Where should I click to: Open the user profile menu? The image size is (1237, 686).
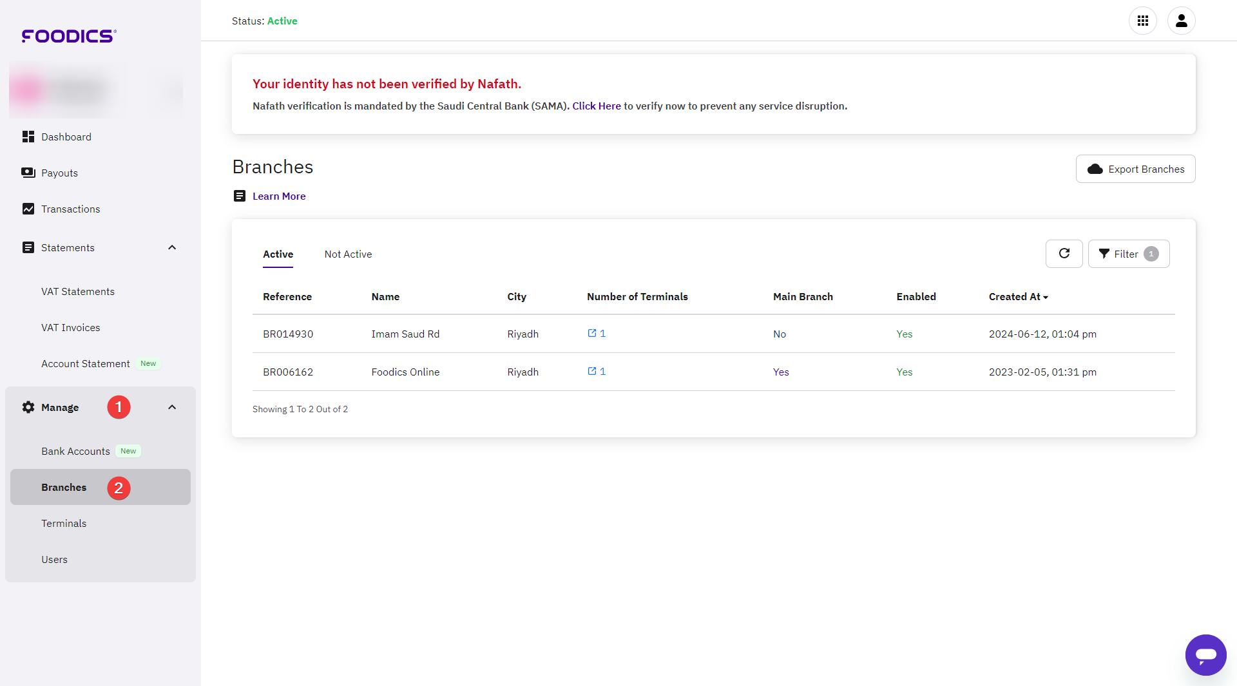[x=1182, y=21]
